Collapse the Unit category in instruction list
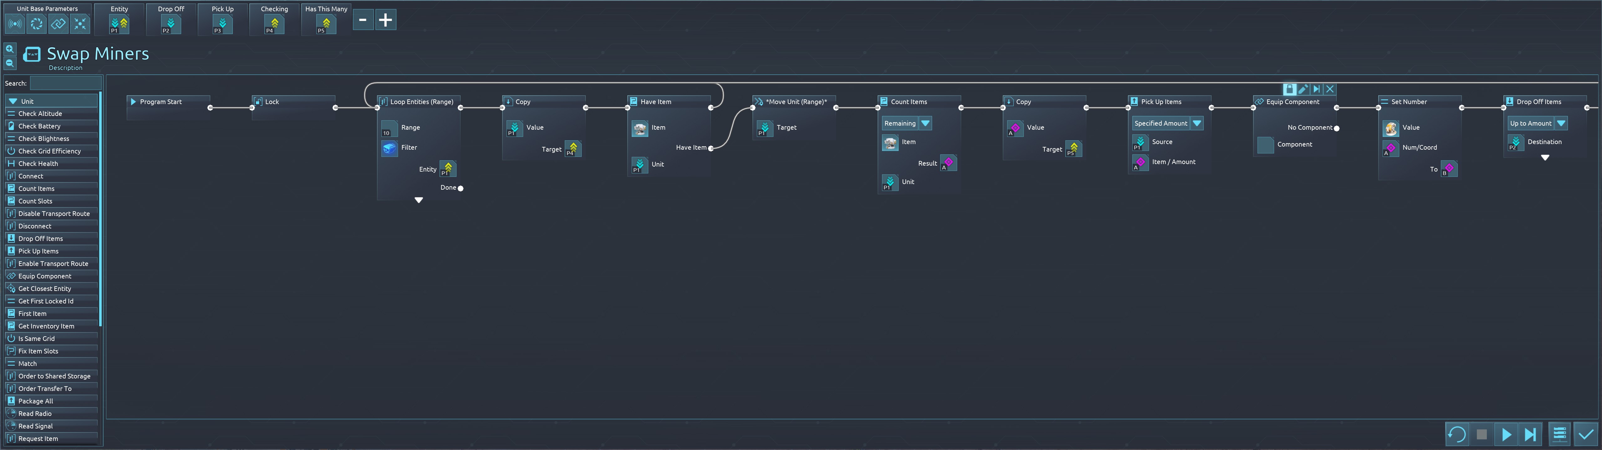The height and width of the screenshot is (450, 1602). click(x=13, y=101)
